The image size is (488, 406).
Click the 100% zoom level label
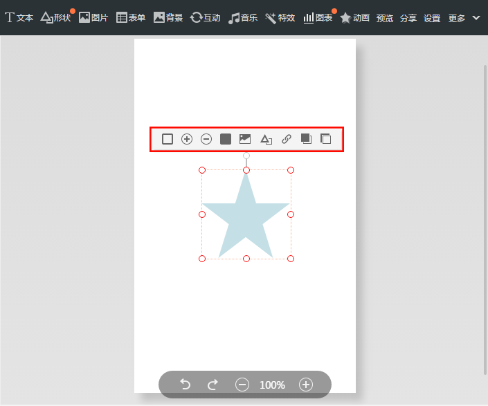click(x=272, y=385)
